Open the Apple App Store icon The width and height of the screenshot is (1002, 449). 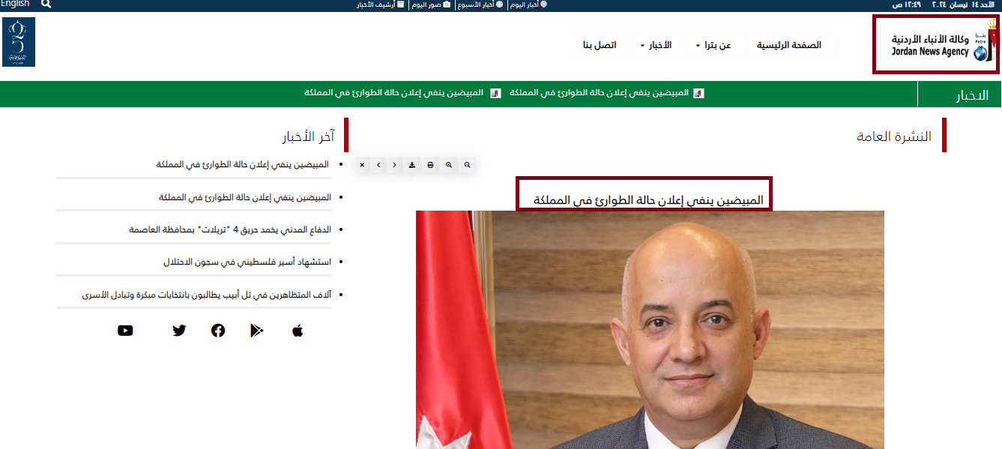298,331
